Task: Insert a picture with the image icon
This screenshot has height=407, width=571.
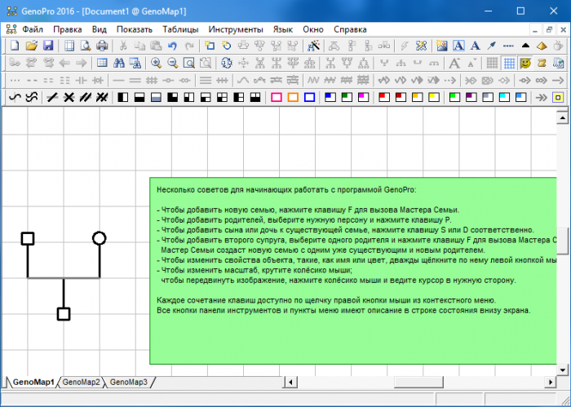Action: (x=442, y=46)
